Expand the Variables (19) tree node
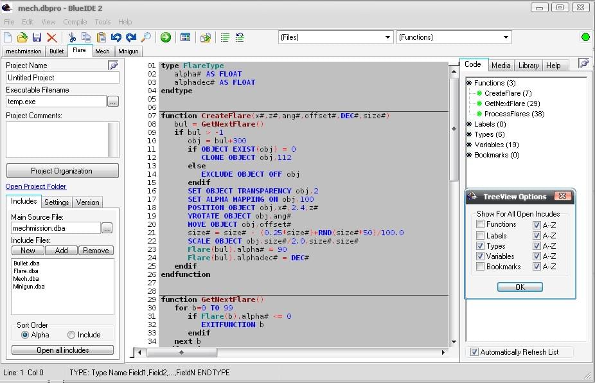This screenshot has height=383, width=595. click(469, 144)
